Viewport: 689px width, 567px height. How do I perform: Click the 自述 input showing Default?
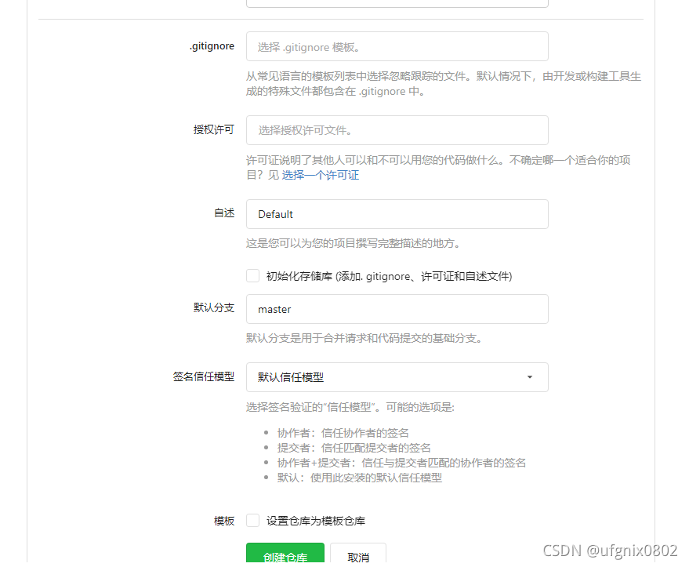[397, 214]
